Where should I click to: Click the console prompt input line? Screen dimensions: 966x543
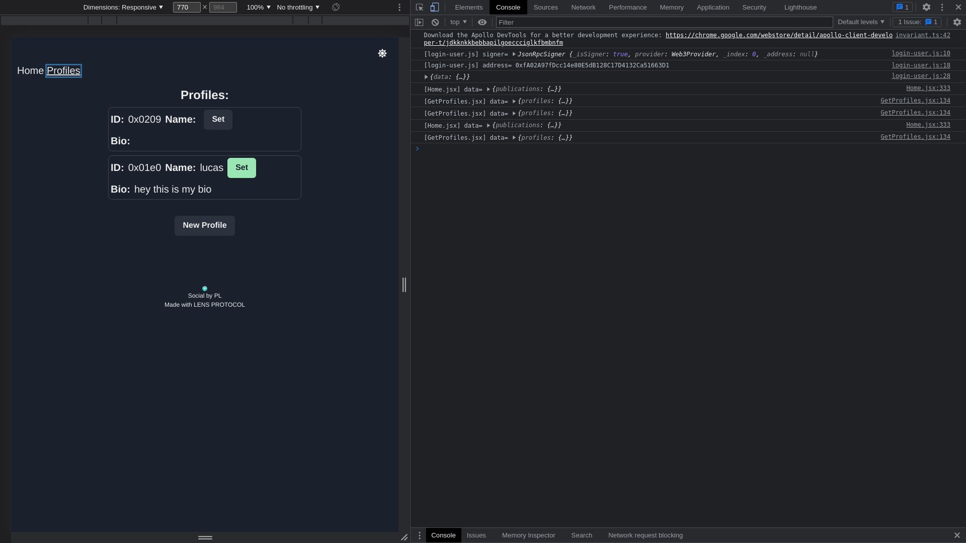[689, 149]
